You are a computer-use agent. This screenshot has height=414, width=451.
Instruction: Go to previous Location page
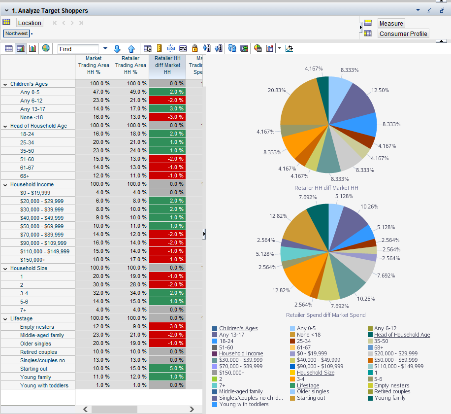(64, 23)
